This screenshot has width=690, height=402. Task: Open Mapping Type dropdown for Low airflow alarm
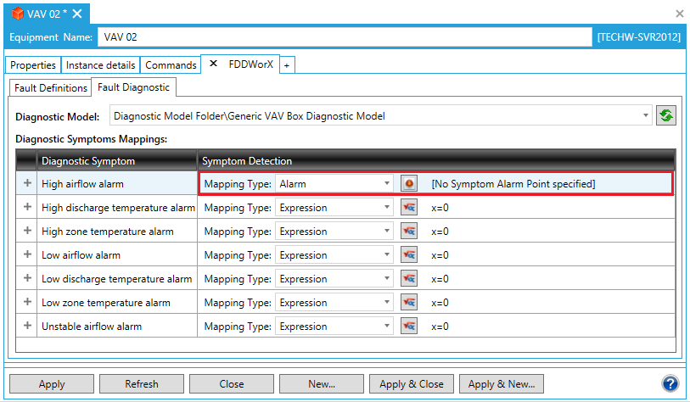pyautogui.click(x=334, y=255)
